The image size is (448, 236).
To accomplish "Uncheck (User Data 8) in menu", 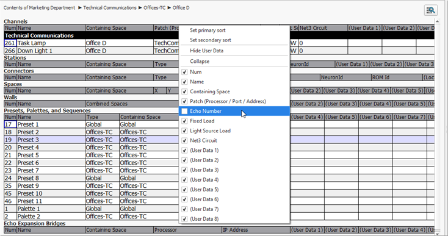I will pos(184,219).
